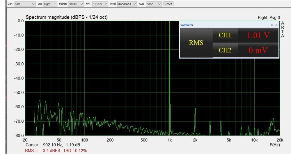The image size is (291, 154).
Task: Click the RMS mode button in Voltmeter
Action: click(196, 43)
